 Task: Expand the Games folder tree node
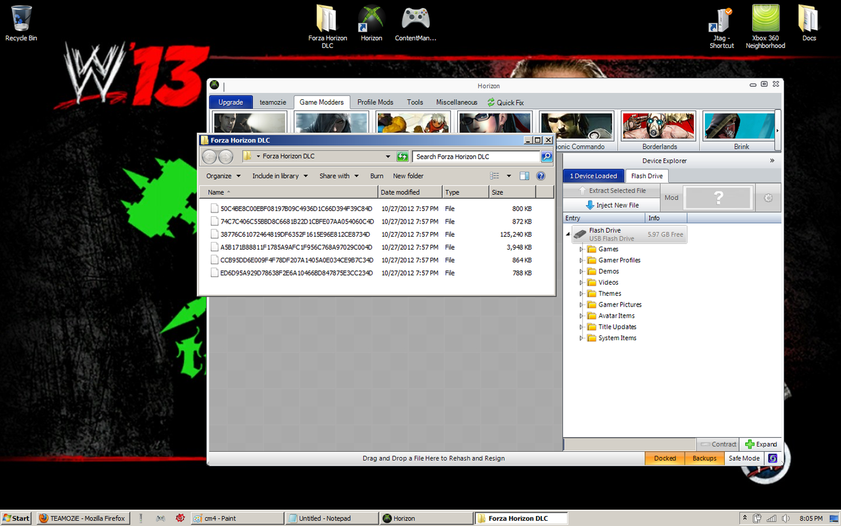click(x=581, y=250)
